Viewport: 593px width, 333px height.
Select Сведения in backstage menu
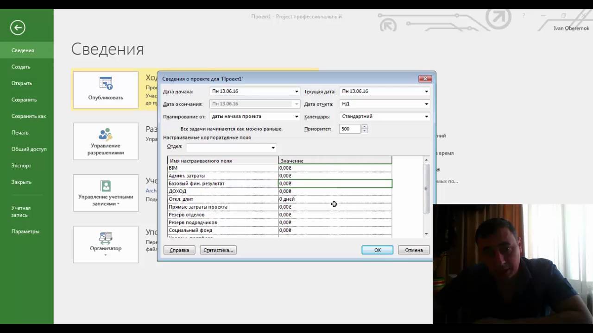tap(27, 50)
